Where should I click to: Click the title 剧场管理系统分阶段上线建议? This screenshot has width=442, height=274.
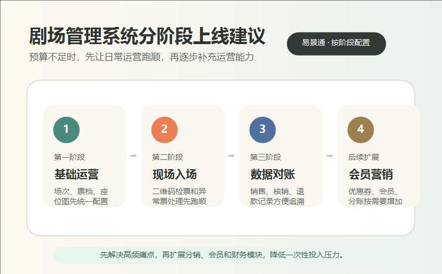coord(147,36)
